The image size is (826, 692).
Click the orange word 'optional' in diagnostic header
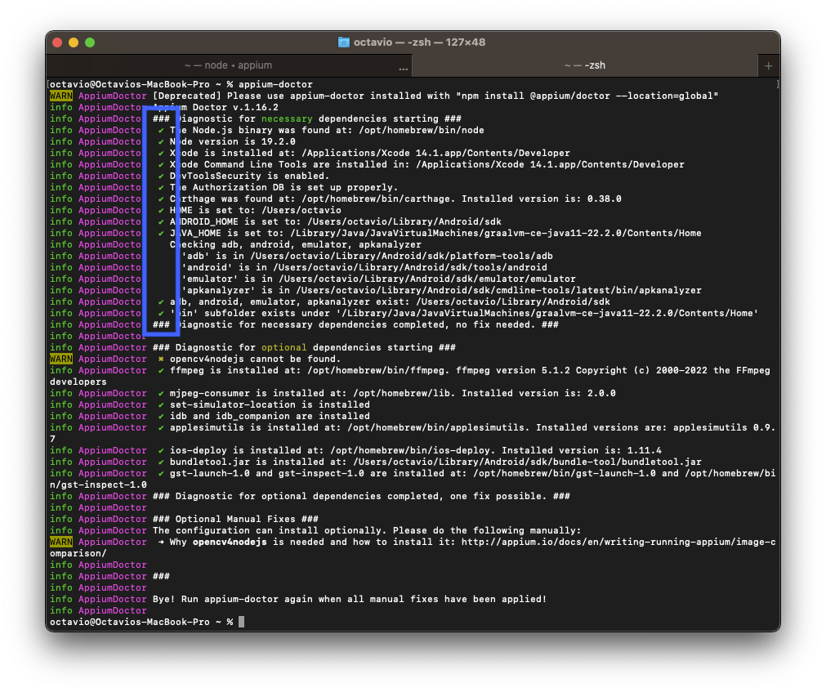point(284,347)
